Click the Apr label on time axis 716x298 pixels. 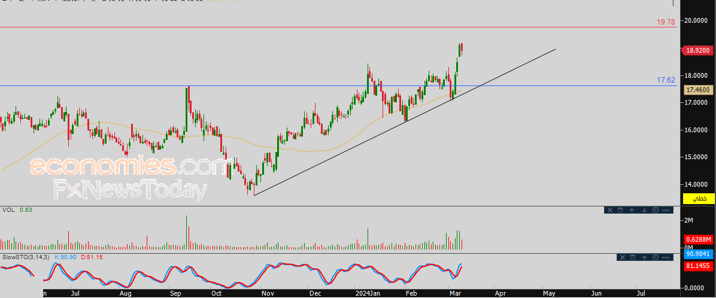[x=500, y=293]
